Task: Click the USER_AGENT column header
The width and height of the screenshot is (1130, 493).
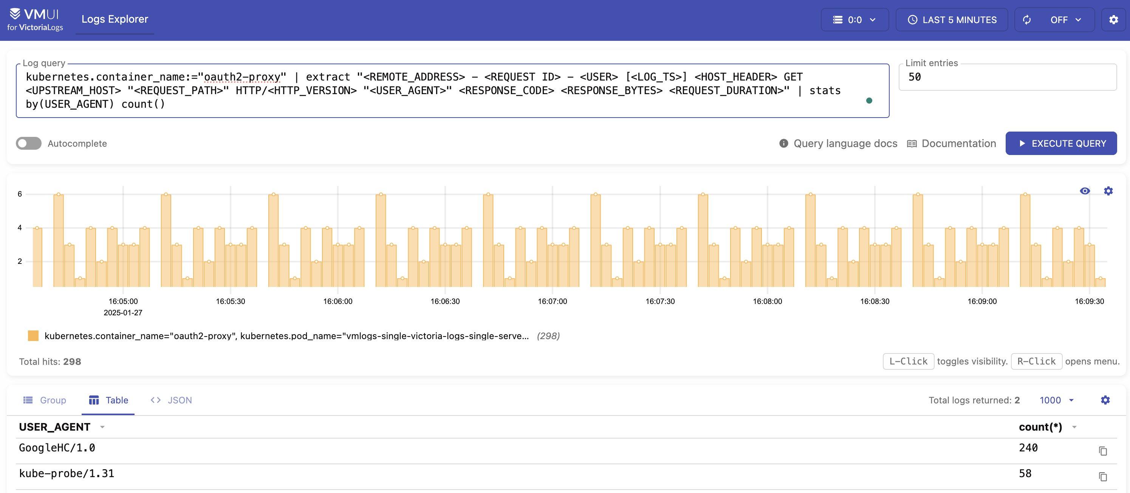Action: [x=54, y=427]
